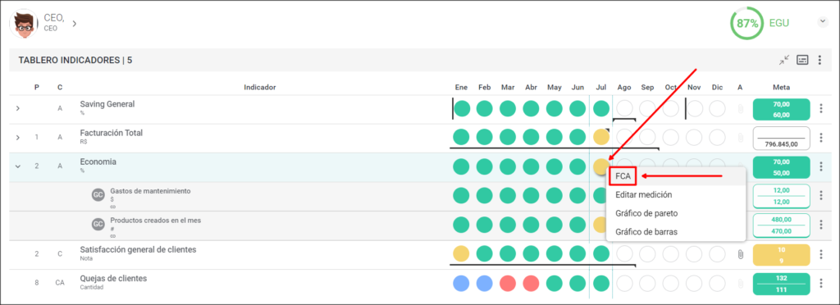Collapse the Economia row

(x=18, y=166)
